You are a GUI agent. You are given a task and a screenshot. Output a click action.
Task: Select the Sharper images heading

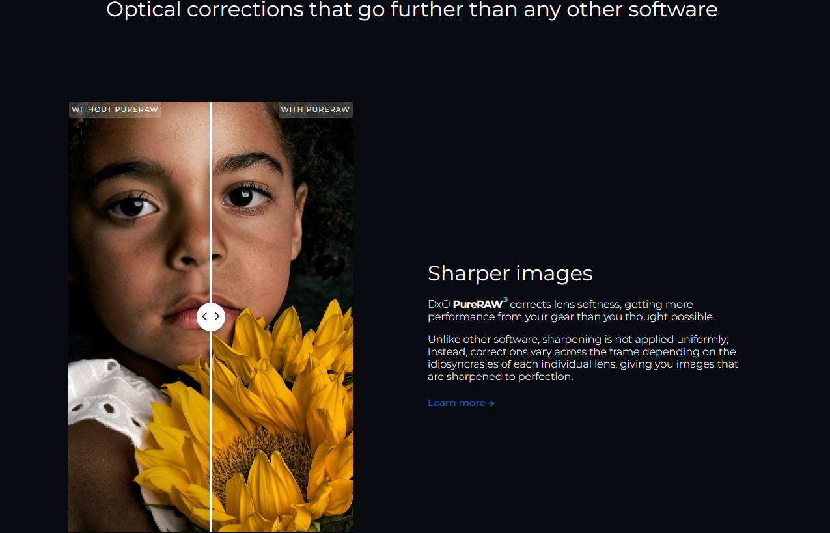[x=510, y=273]
